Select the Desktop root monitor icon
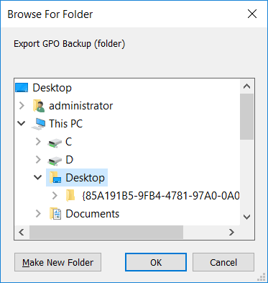Image resolution: width=268 pixels, height=283 pixels. (22, 88)
